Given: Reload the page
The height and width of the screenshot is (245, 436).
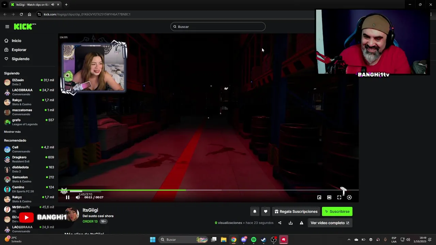Looking at the screenshot, I should [x=21, y=14].
